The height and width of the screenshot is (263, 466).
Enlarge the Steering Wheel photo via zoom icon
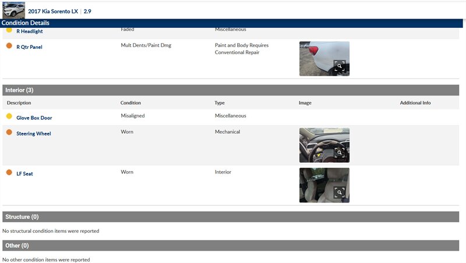click(x=340, y=153)
